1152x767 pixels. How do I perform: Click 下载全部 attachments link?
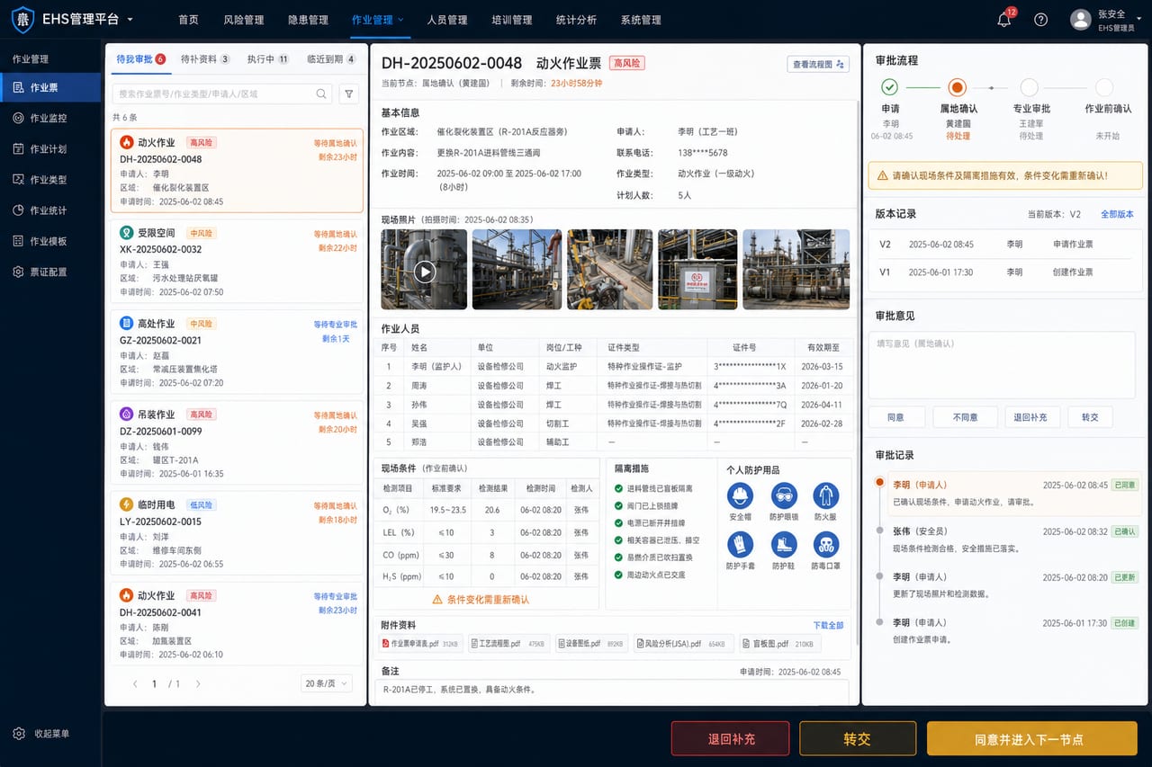click(828, 625)
